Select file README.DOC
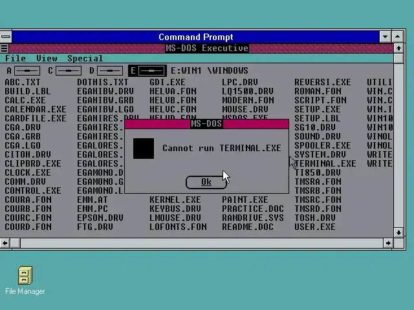Image resolution: width=414 pixels, height=310 pixels. [247, 227]
